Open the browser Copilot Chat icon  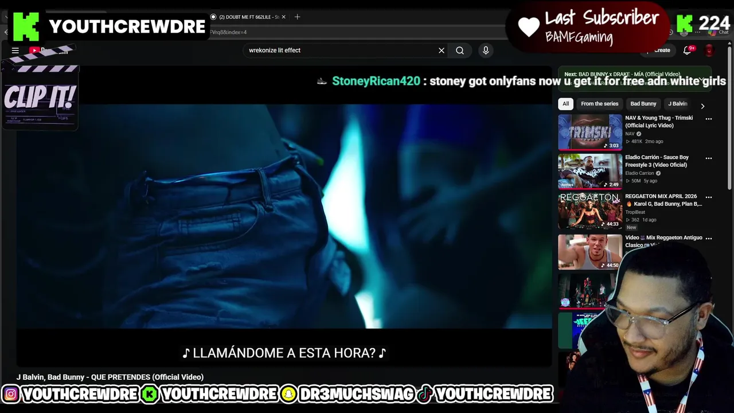click(x=712, y=32)
